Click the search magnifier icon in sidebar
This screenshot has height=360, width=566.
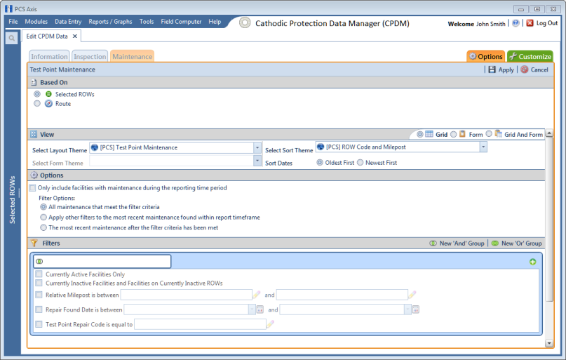[x=12, y=38]
